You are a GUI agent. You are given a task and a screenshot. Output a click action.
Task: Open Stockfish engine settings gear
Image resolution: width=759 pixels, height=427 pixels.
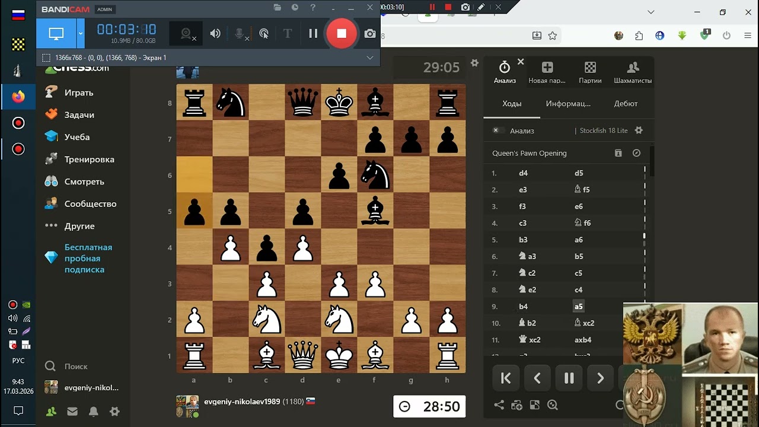click(x=639, y=130)
